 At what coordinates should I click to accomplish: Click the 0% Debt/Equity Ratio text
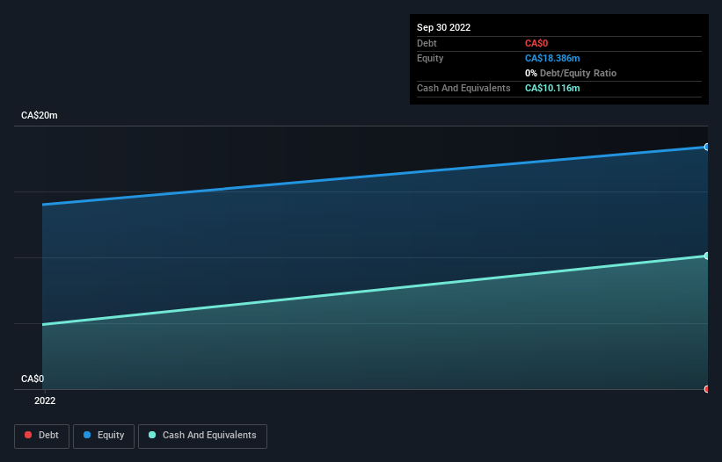click(x=571, y=73)
